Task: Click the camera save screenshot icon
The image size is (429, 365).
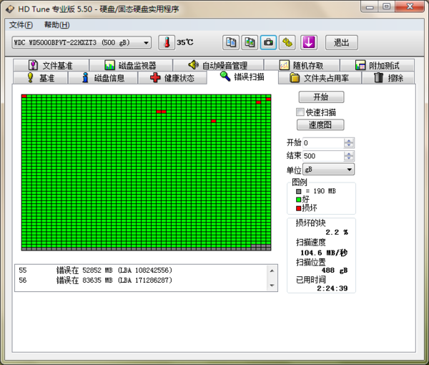Action: pyautogui.click(x=269, y=42)
